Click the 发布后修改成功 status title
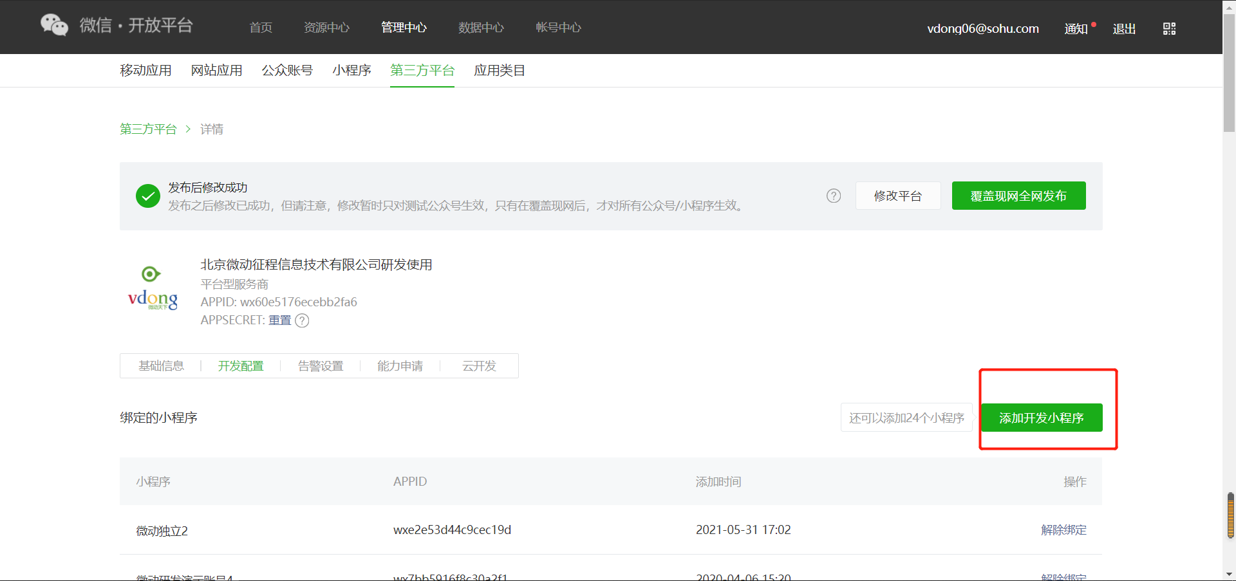1236x581 pixels. click(x=207, y=187)
